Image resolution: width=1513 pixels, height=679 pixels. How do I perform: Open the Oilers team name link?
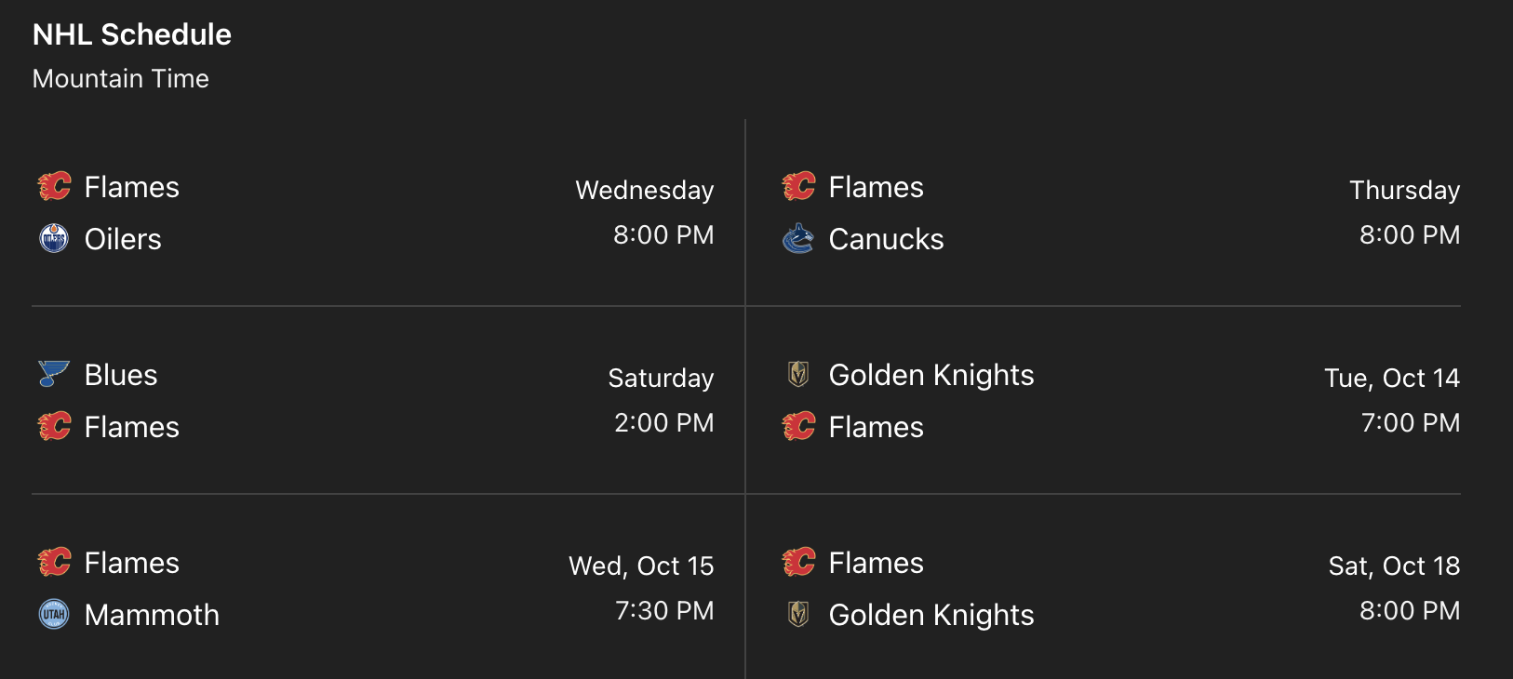coord(123,239)
